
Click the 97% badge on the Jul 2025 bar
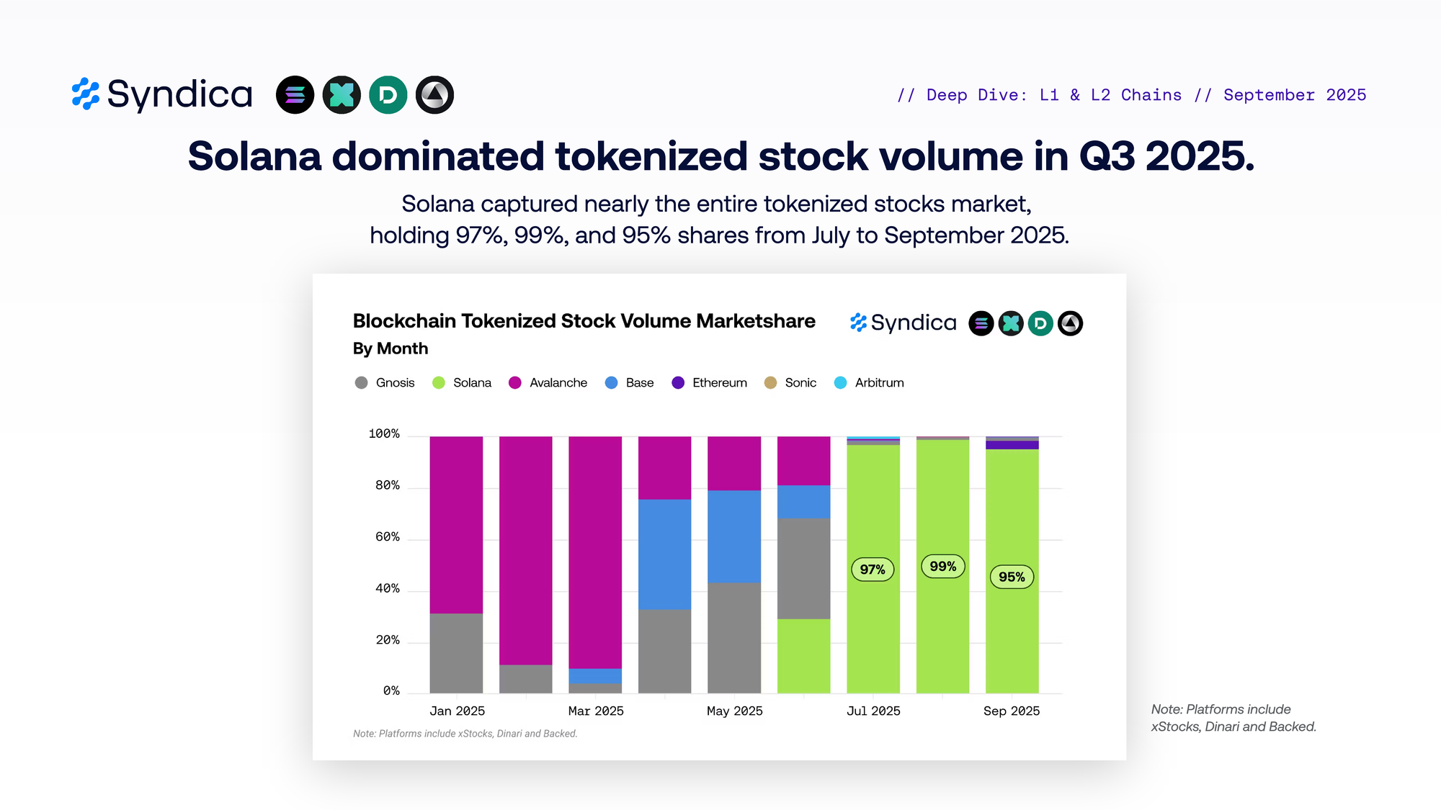pos(873,570)
